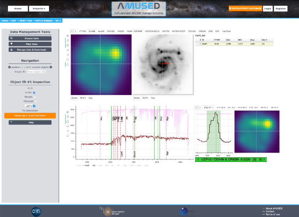Go to the previous object arrow in Navigation
This screenshot has height=217, width=299.
click(x=9, y=67)
